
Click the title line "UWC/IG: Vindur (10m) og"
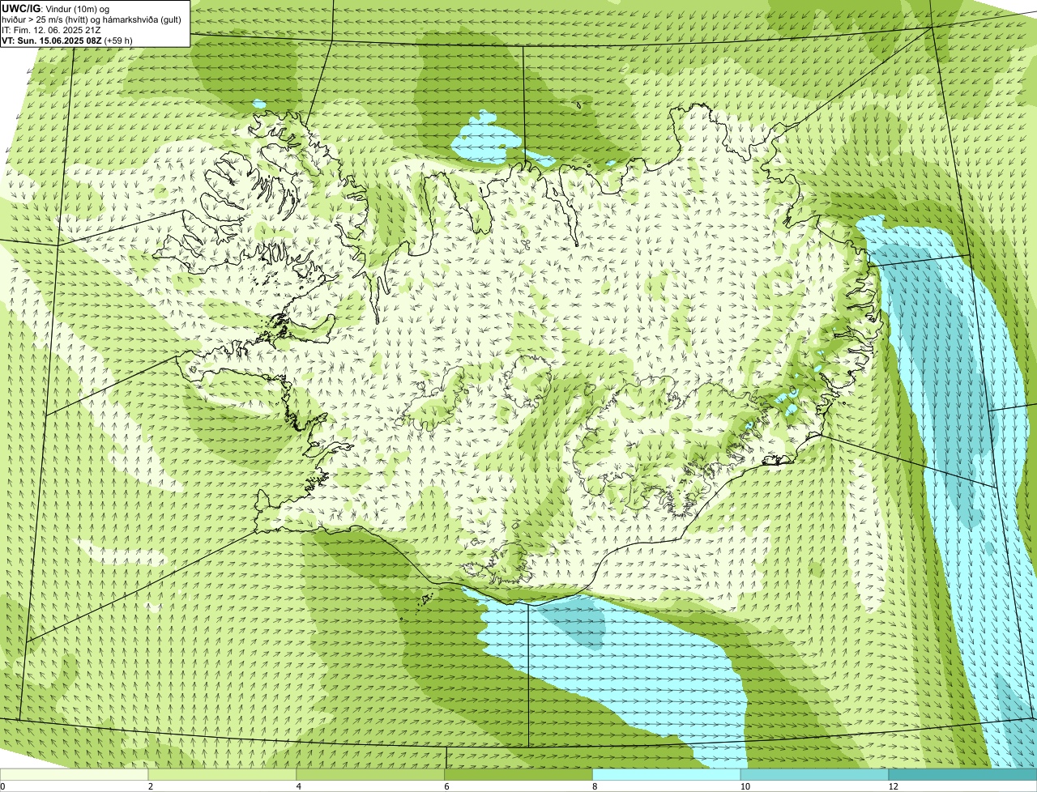[x=55, y=9]
